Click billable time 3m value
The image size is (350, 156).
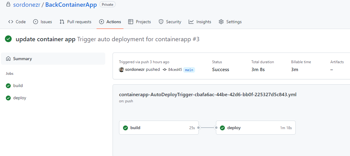[x=295, y=70]
